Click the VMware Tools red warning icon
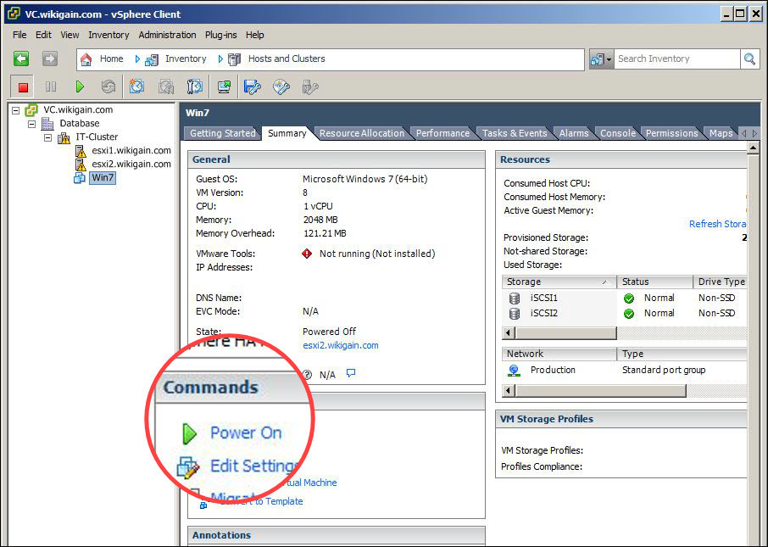 click(x=307, y=254)
